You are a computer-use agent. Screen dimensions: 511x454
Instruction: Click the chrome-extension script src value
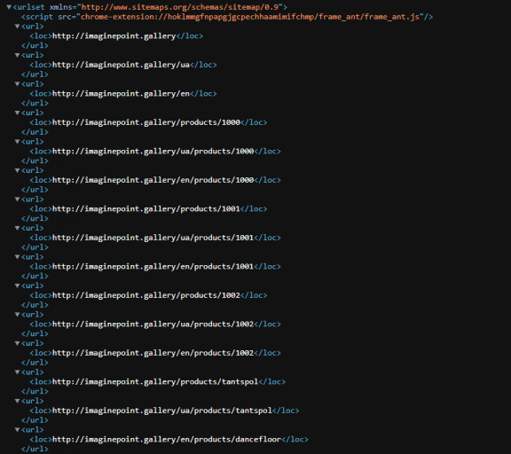250,17
